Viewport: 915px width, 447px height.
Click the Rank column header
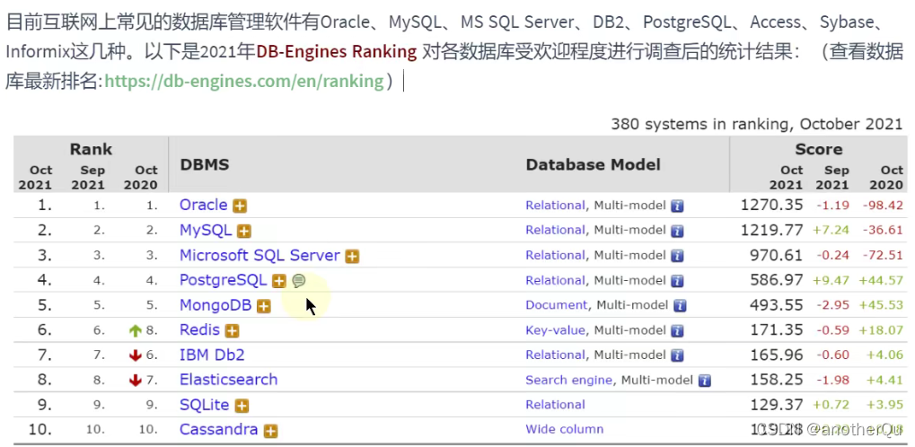coord(91,149)
